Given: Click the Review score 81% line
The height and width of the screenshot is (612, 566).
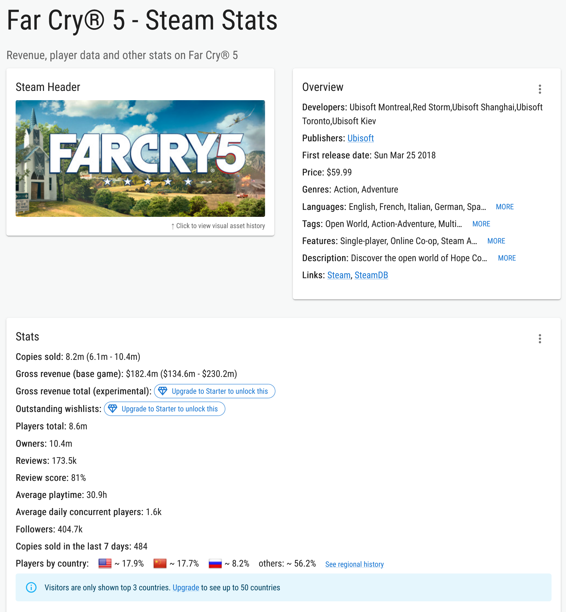Looking at the screenshot, I should (x=51, y=478).
